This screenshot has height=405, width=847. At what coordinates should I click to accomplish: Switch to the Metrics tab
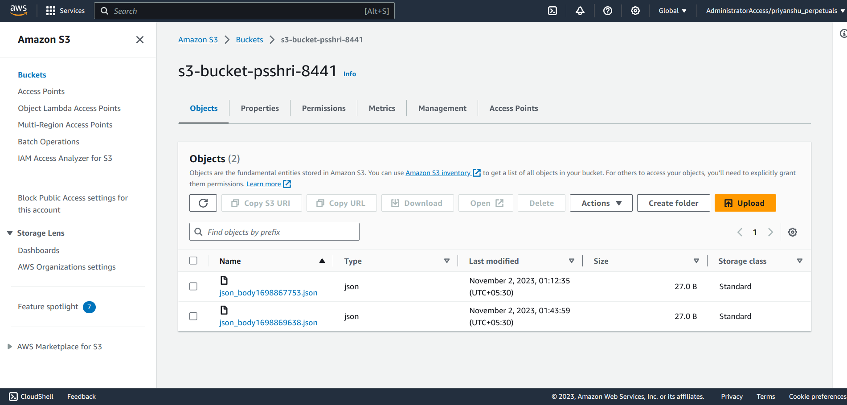point(382,108)
